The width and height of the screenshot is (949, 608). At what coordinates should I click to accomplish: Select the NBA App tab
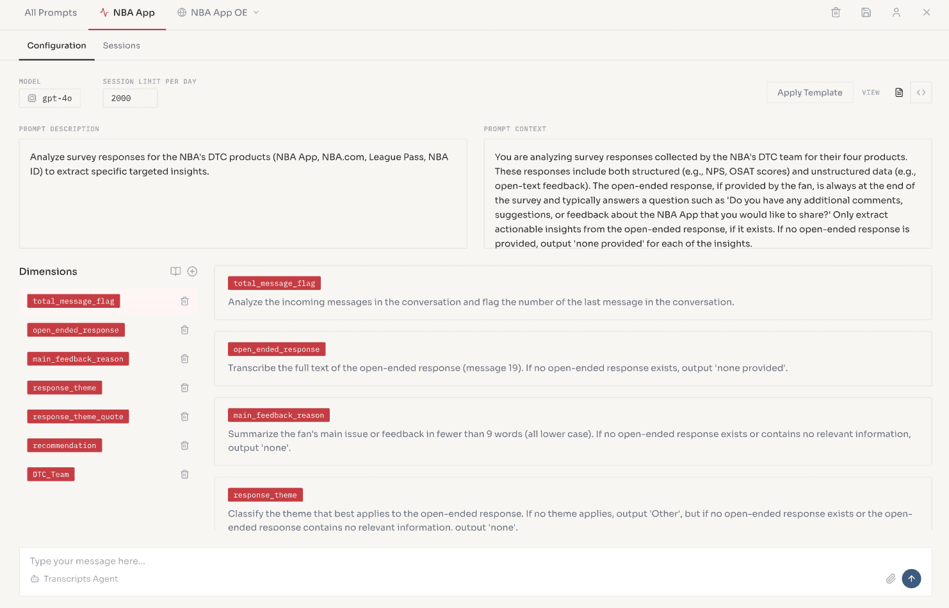(x=127, y=12)
